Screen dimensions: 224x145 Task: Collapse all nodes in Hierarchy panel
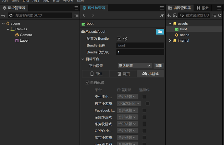tap(76, 16)
